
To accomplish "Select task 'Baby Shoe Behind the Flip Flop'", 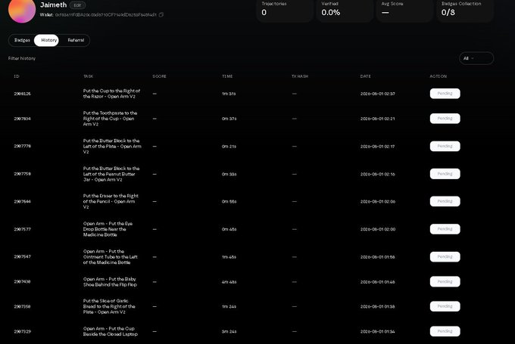I will tap(110, 282).
